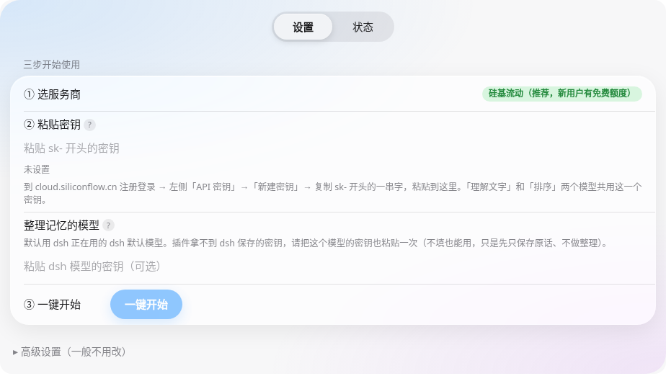Click the 一键开始 button

pyautogui.click(x=146, y=304)
